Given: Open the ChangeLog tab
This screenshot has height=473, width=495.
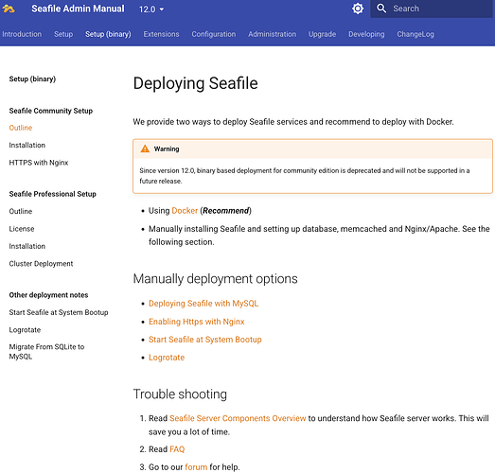Looking at the screenshot, I should pos(415,34).
